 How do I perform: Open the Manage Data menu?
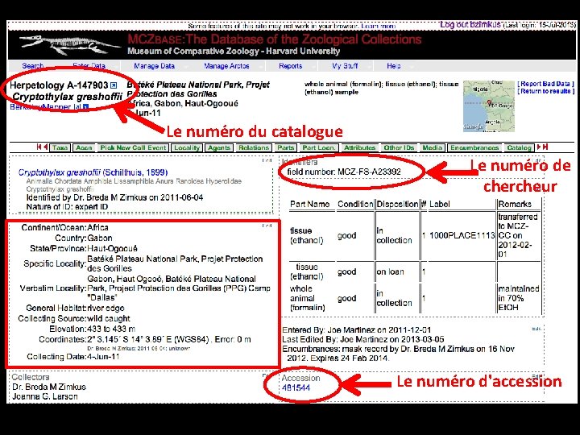pos(154,66)
